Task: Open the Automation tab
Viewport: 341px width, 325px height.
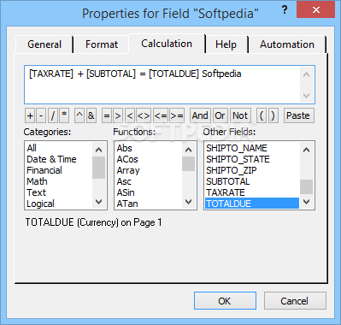Action: tap(287, 44)
